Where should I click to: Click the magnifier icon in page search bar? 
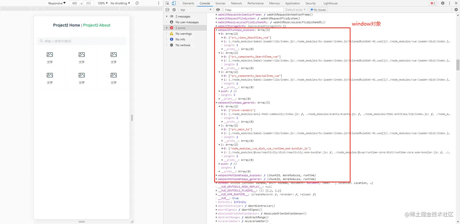(41, 41)
